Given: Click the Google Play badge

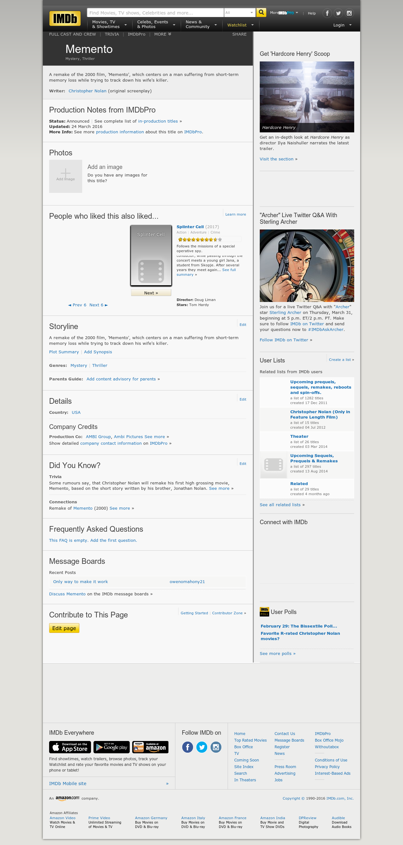Looking at the screenshot, I should [x=111, y=747].
